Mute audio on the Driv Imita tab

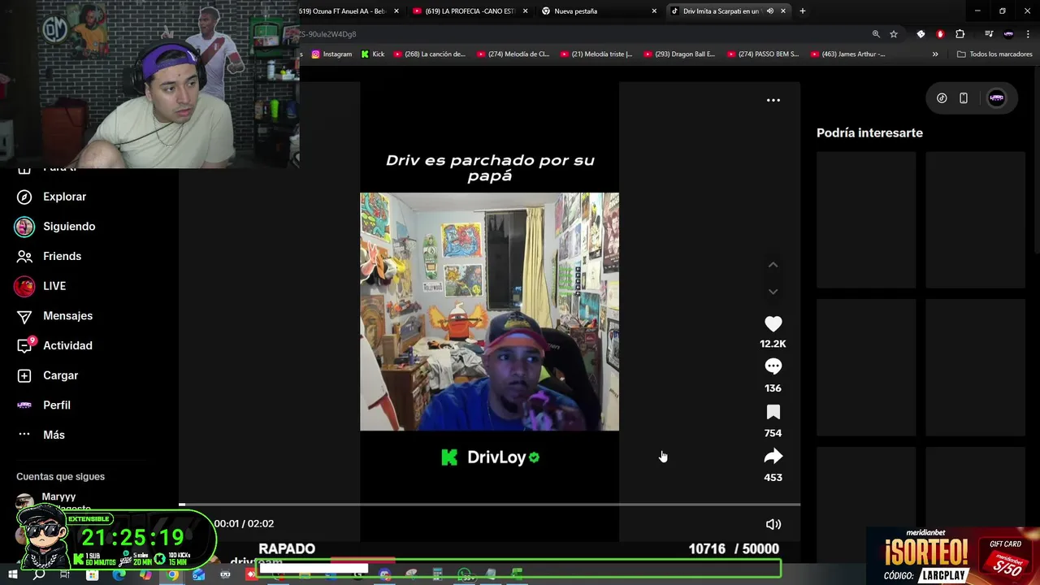[x=769, y=11]
